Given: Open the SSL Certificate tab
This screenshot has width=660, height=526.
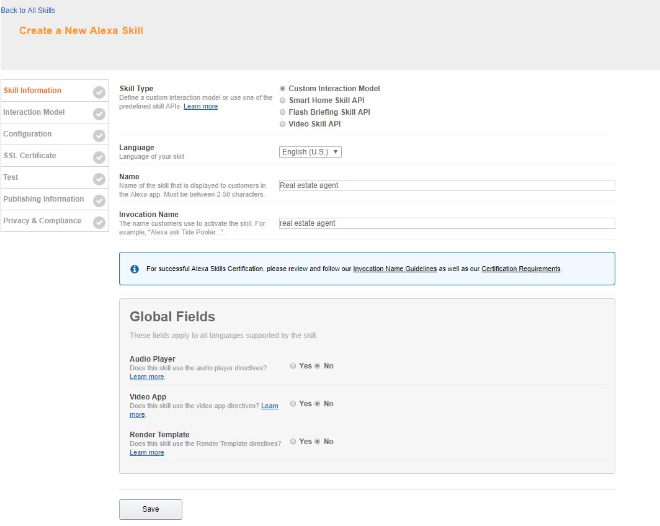Looking at the screenshot, I should tap(55, 156).
